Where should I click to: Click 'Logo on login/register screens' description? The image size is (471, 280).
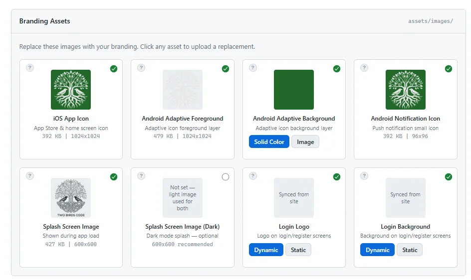[x=294, y=236]
